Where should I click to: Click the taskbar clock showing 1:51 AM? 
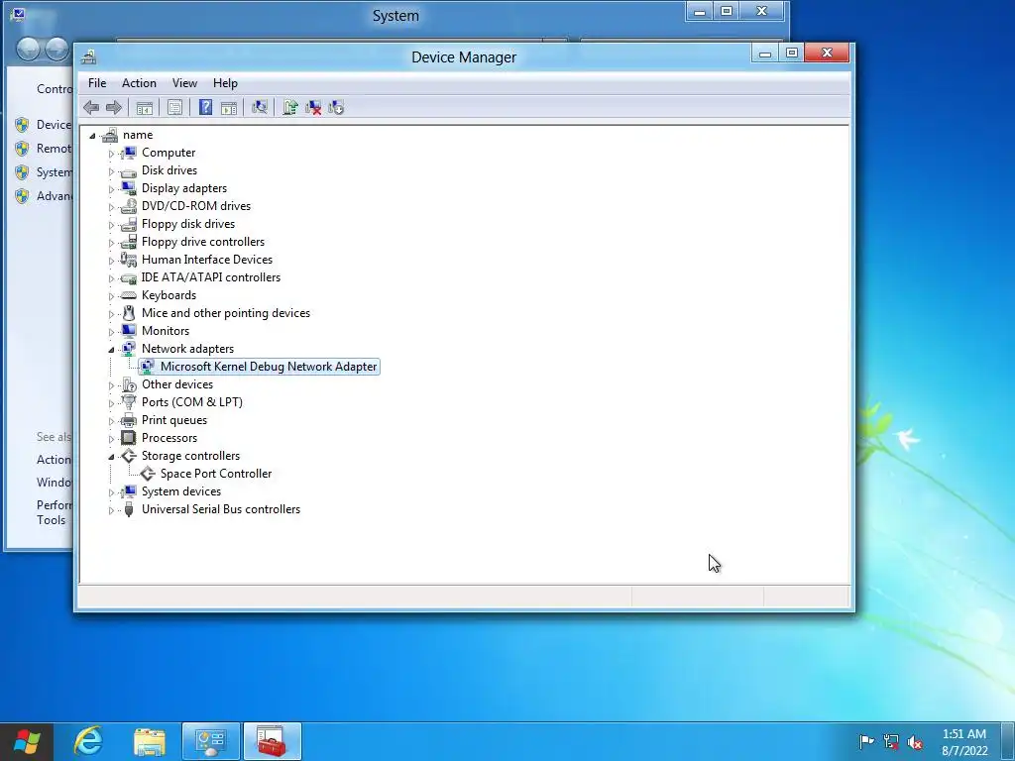tap(964, 741)
